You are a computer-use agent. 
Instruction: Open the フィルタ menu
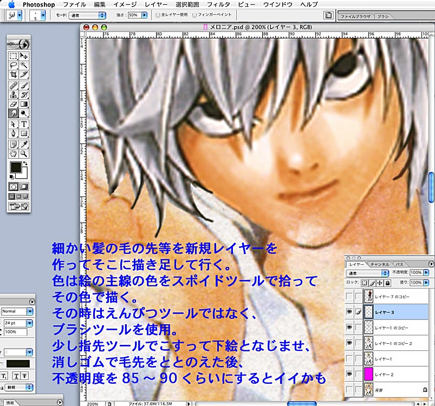click(x=218, y=4)
